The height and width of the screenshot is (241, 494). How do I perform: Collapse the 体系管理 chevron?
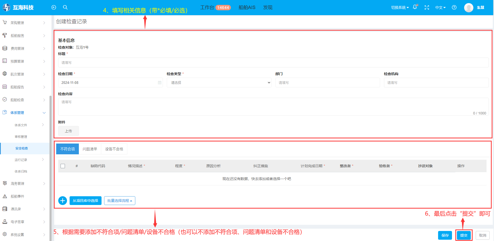(x=44, y=113)
